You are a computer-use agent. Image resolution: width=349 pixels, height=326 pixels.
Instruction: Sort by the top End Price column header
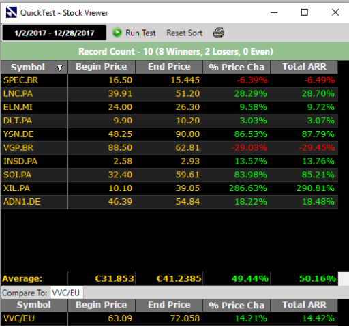(169, 67)
